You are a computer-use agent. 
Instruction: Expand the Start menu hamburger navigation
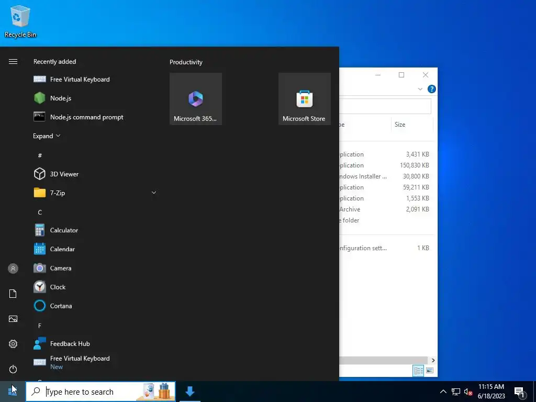(13, 62)
